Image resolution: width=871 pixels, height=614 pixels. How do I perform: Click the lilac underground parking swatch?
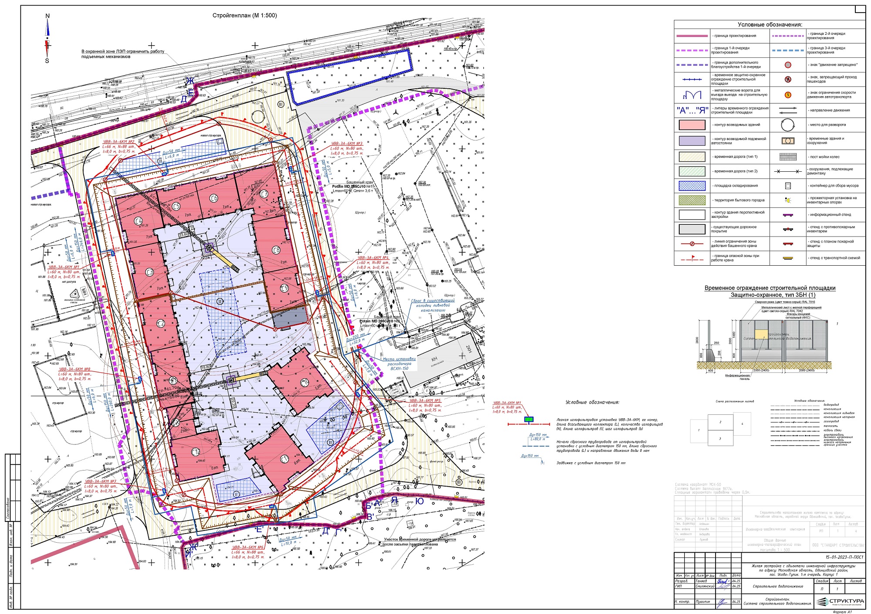pyautogui.click(x=692, y=141)
